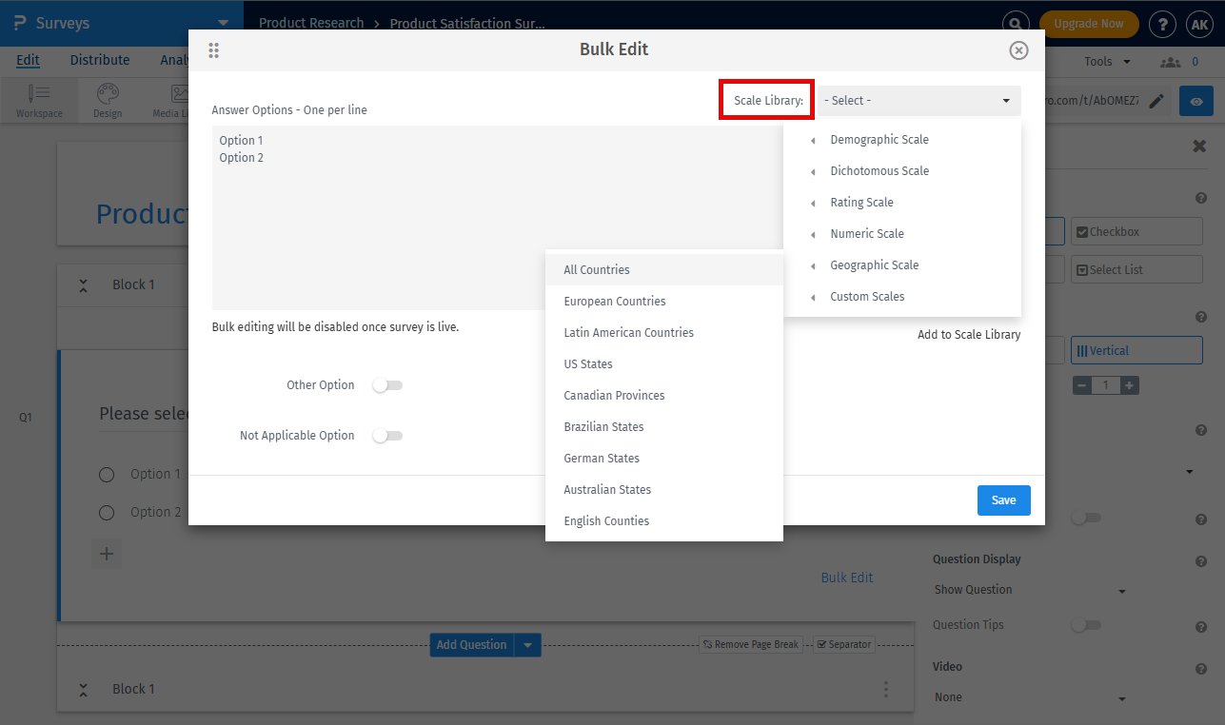Screen dimensions: 1225x725
Task: Select the Option 1 radio button
Action: click(107, 475)
